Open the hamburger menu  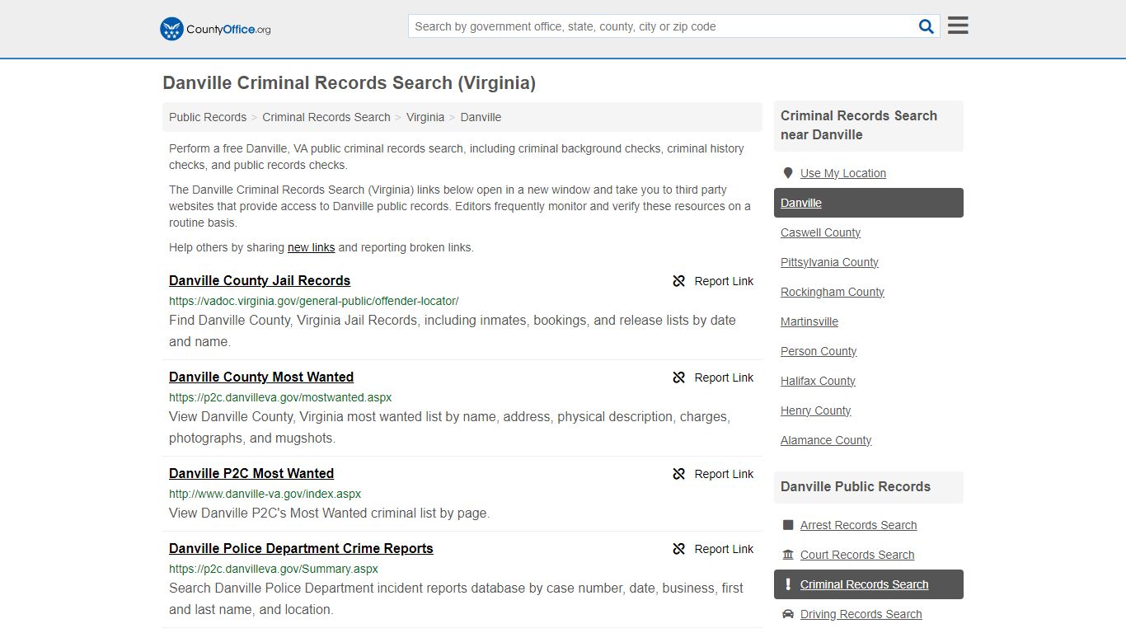pos(958,26)
